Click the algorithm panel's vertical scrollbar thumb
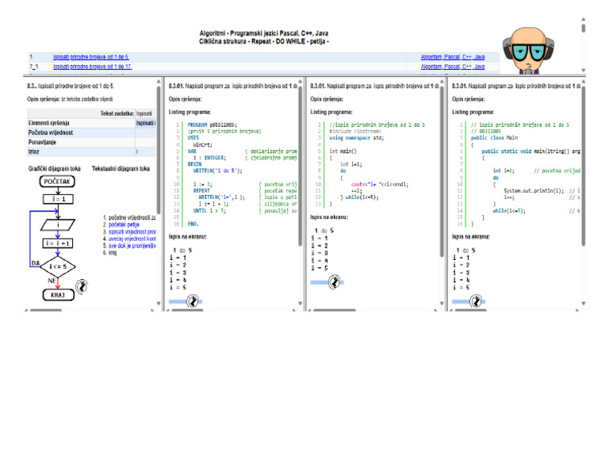The width and height of the screenshot is (609, 471). [159, 150]
